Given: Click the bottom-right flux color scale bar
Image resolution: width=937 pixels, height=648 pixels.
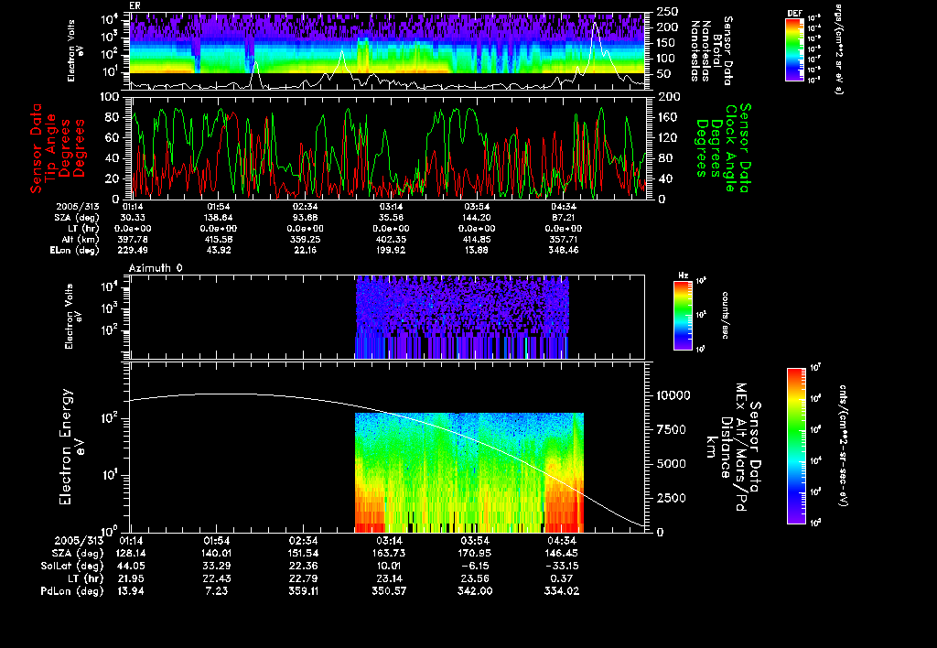Looking at the screenshot, I should click(x=795, y=447).
